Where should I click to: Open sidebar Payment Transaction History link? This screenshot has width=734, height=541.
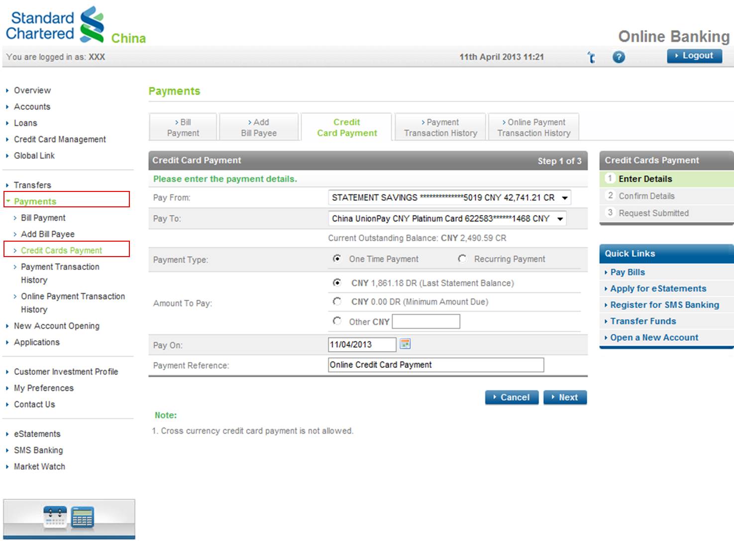pyautogui.click(x=60, y=273)
